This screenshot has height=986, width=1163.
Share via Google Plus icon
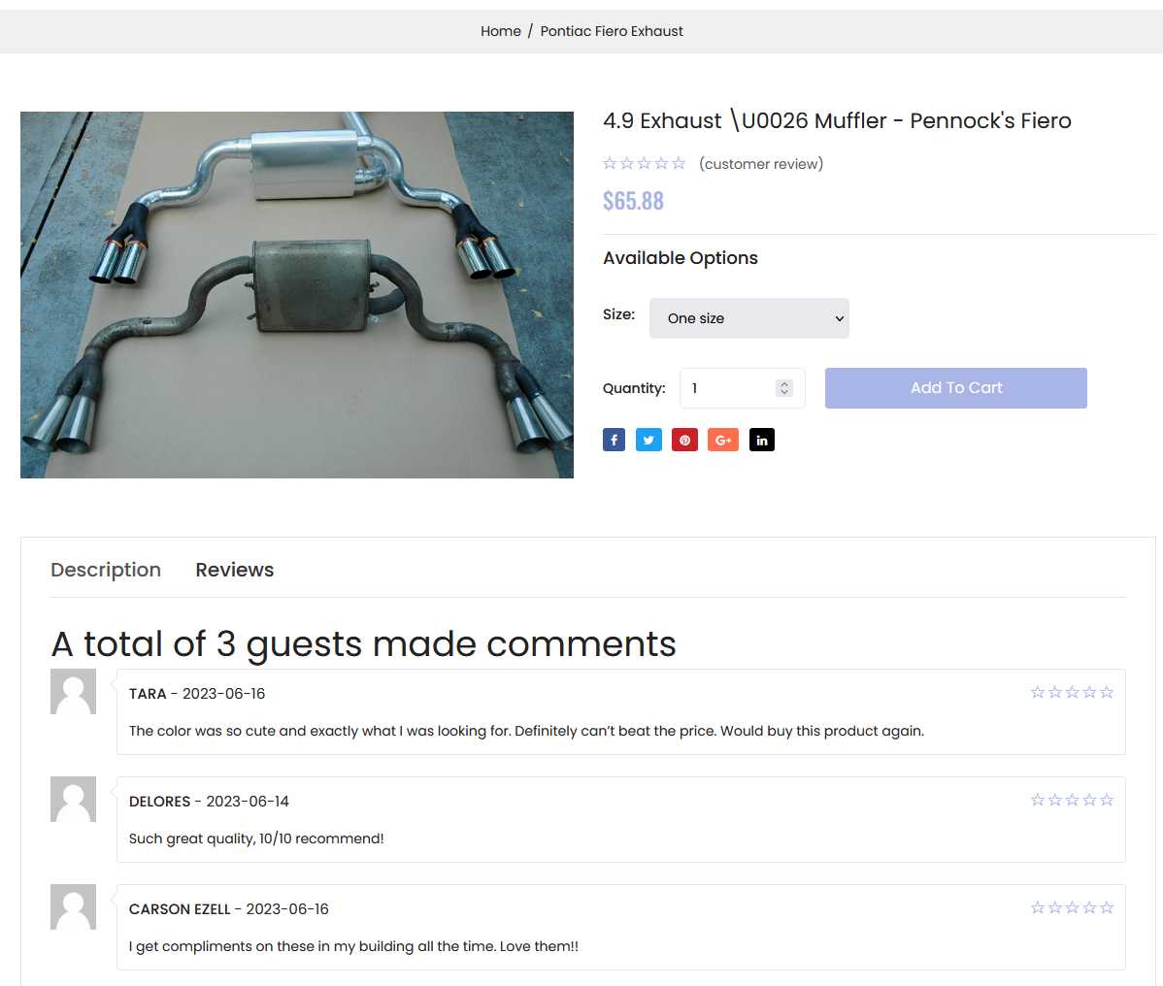tap(722, 441)
